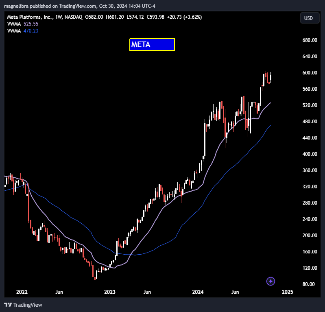Click the TradingView text link
325x312 pixels.
point(28,305)
